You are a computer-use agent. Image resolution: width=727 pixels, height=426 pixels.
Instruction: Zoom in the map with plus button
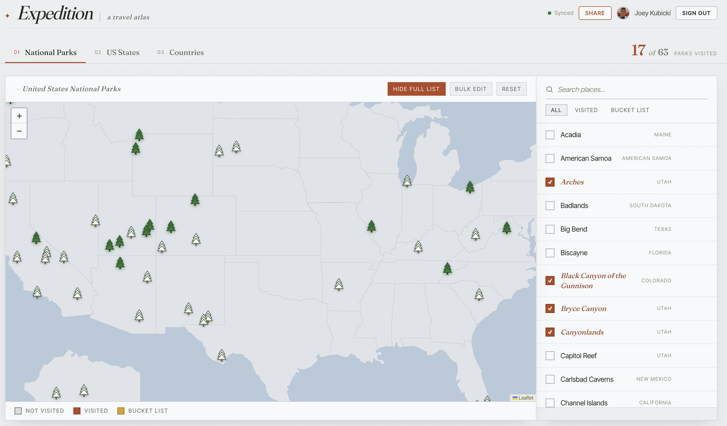19,116
